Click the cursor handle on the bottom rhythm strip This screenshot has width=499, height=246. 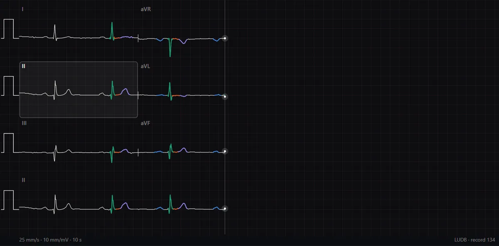tap(225, 209)
